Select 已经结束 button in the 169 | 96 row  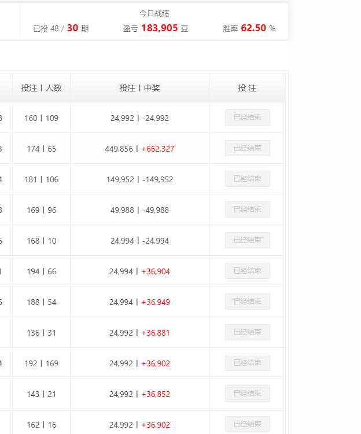tap(247, 209)
